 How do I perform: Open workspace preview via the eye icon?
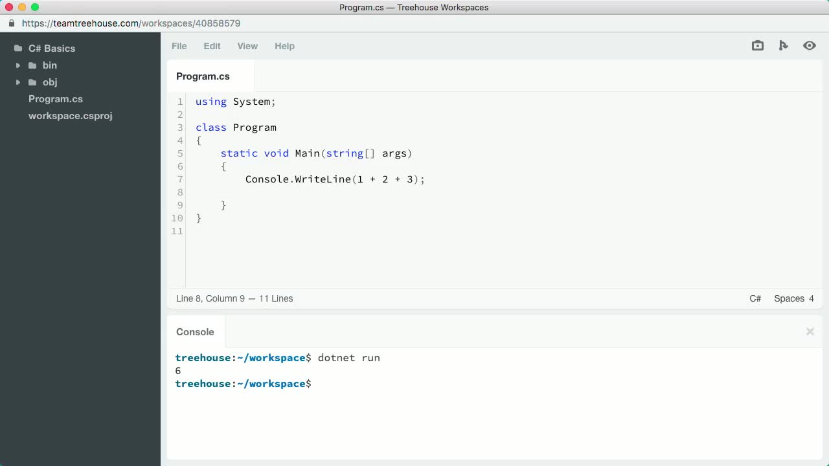click(x=809, y=45)
